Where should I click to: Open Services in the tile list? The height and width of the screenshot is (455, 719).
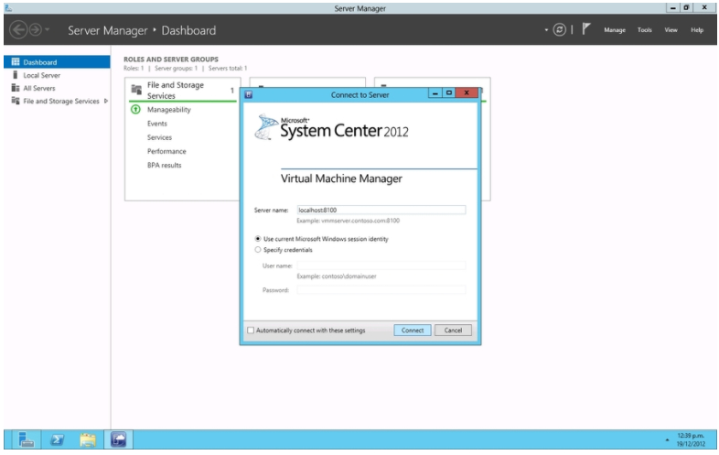coord(159,137)
